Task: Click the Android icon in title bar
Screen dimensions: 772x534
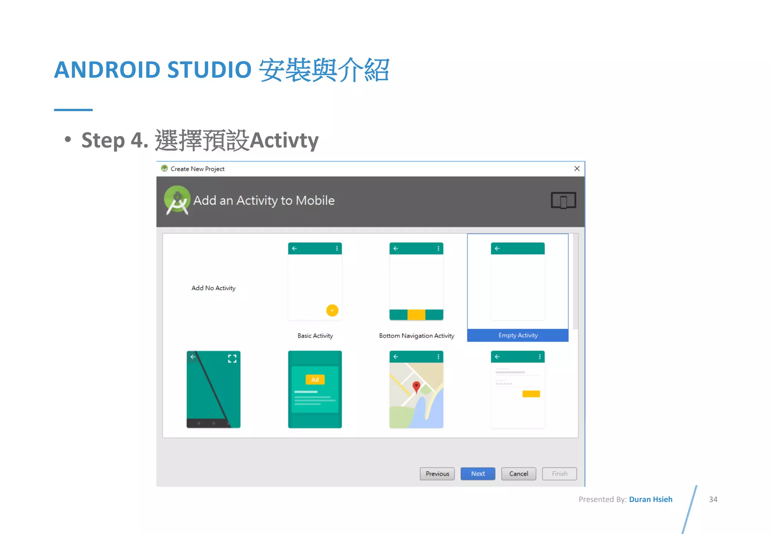Action: point(164,168)
